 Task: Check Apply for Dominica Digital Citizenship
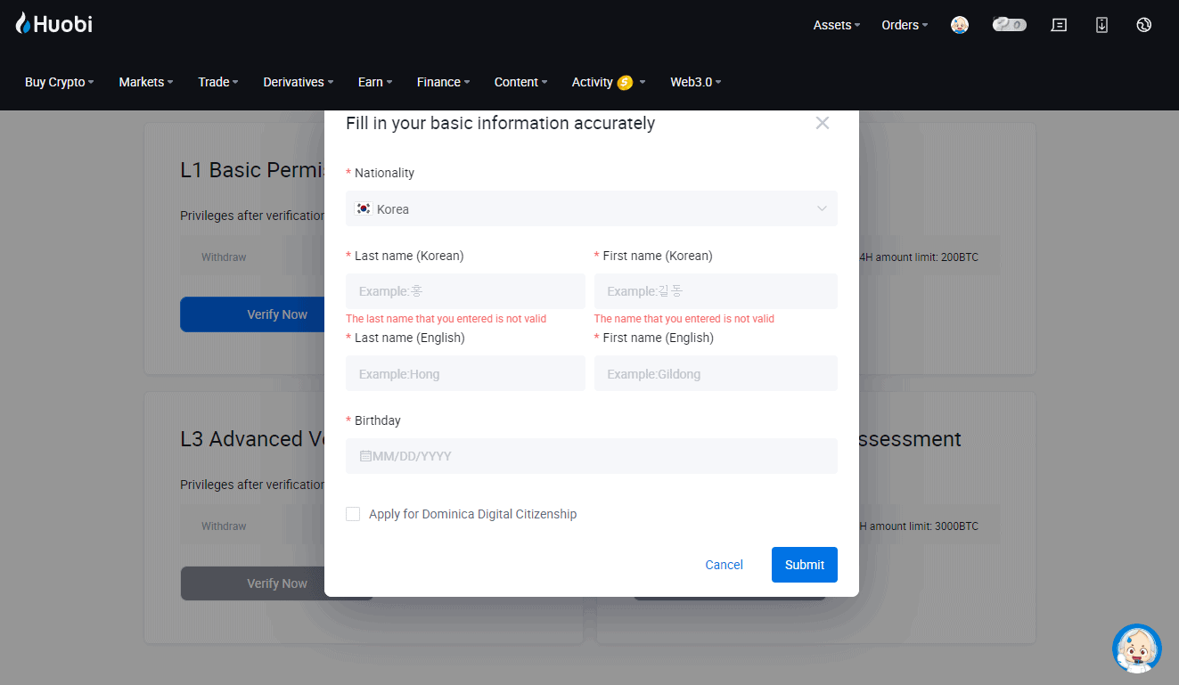tap(353, 514)
